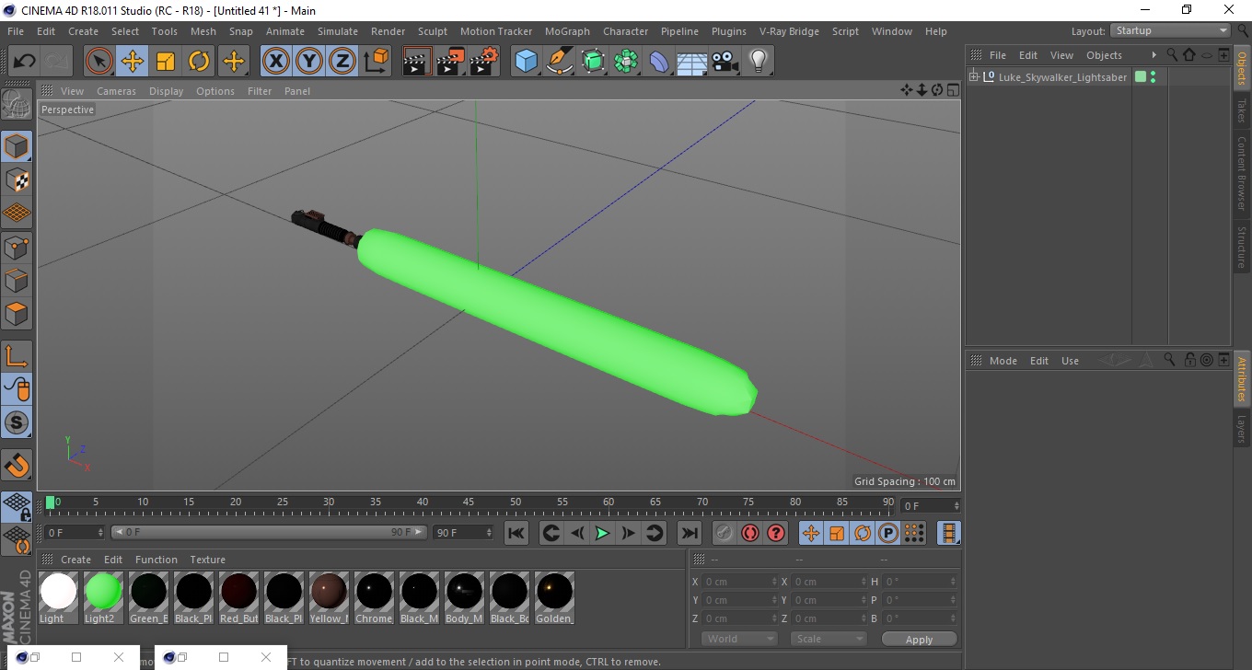
Task: Open the Simulate menu
Action: 338,31
